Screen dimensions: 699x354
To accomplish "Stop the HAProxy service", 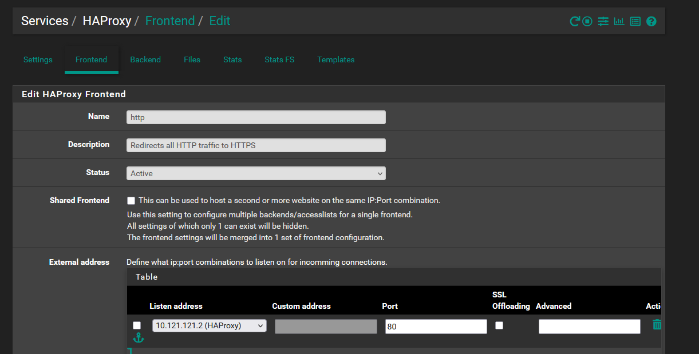I will tap(587, 21).
